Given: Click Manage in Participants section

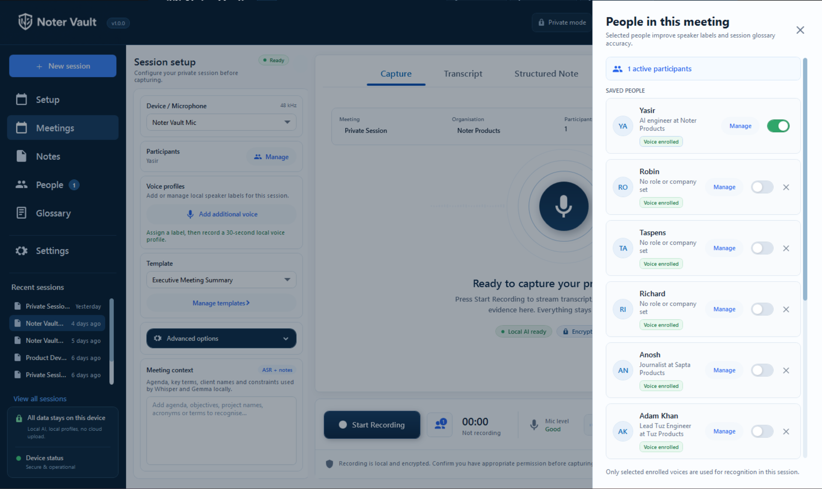Looking at the screenshot, I should (x=271, y=157).
